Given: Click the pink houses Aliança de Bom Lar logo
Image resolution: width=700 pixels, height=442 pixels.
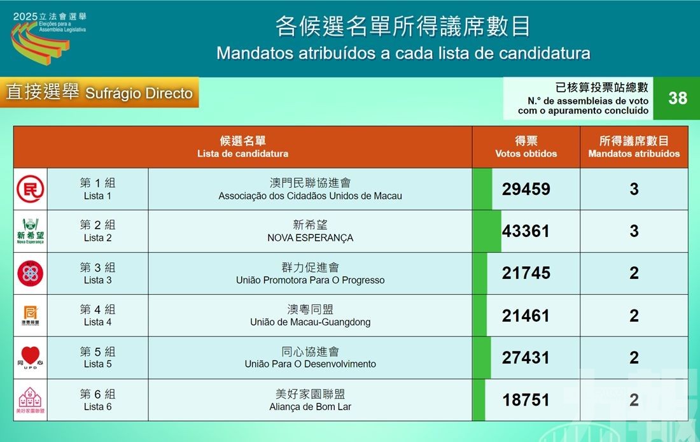Looking at the screenshot, I should [31, 400].
